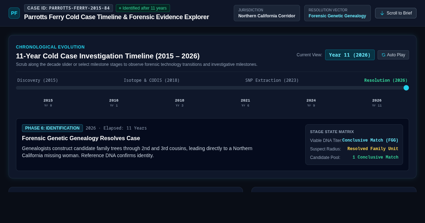The height and width of the screenshot is (223, 425).
Task: Click the Phase 6: Identification badge
Action: [52, 128]
